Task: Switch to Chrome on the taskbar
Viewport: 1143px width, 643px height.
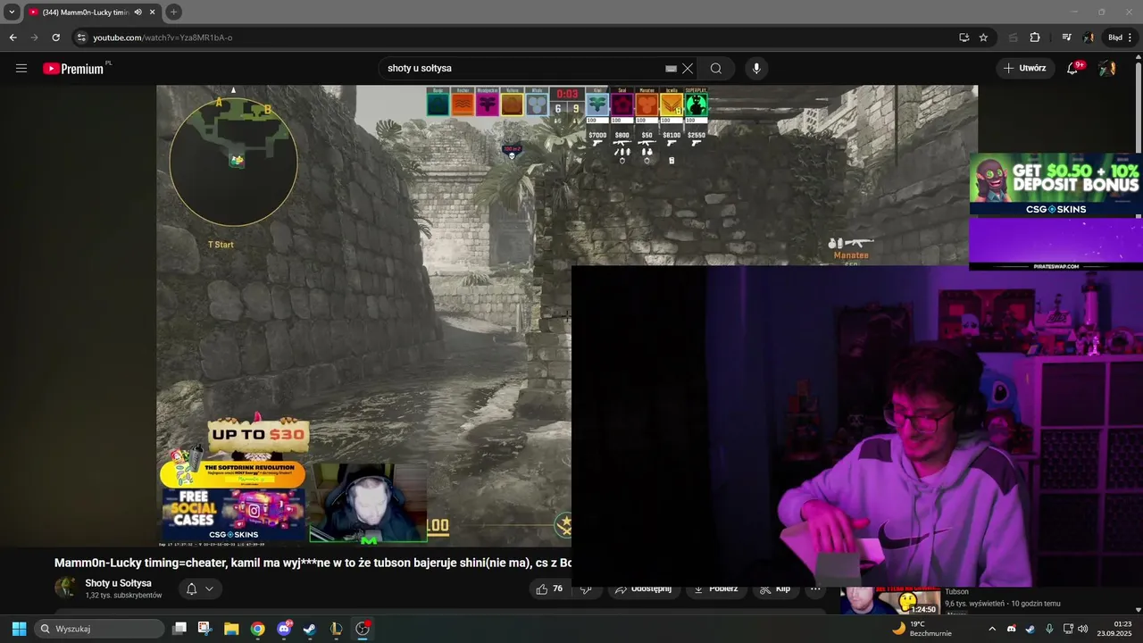Action: tap(257, 629)
